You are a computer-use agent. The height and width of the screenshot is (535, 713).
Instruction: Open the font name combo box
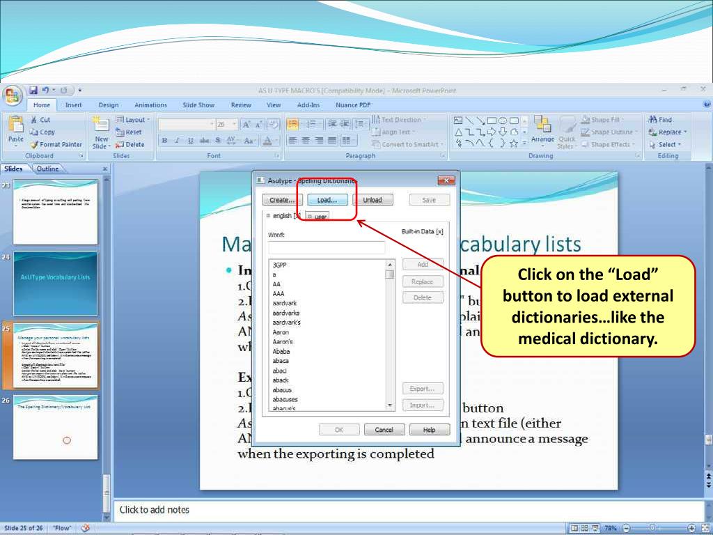pos(187,124)
